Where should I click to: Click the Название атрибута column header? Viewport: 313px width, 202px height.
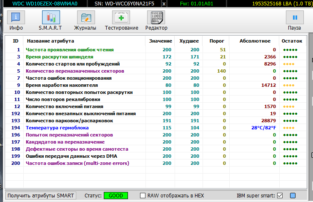50,41
